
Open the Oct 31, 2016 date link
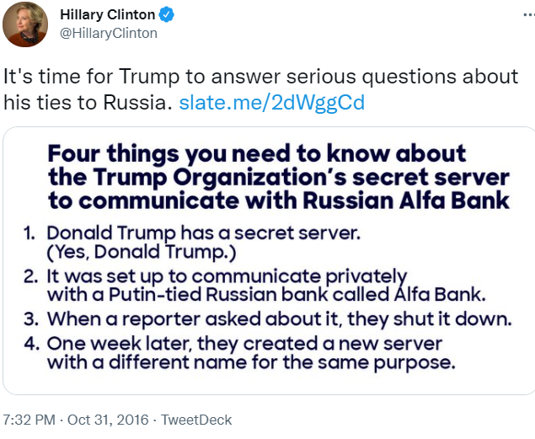[x=108, y=420]
